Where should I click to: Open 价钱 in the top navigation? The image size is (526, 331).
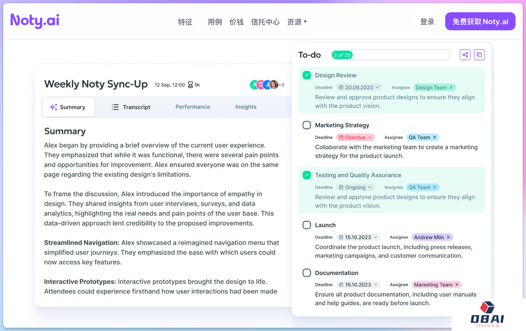click(236, 22)
